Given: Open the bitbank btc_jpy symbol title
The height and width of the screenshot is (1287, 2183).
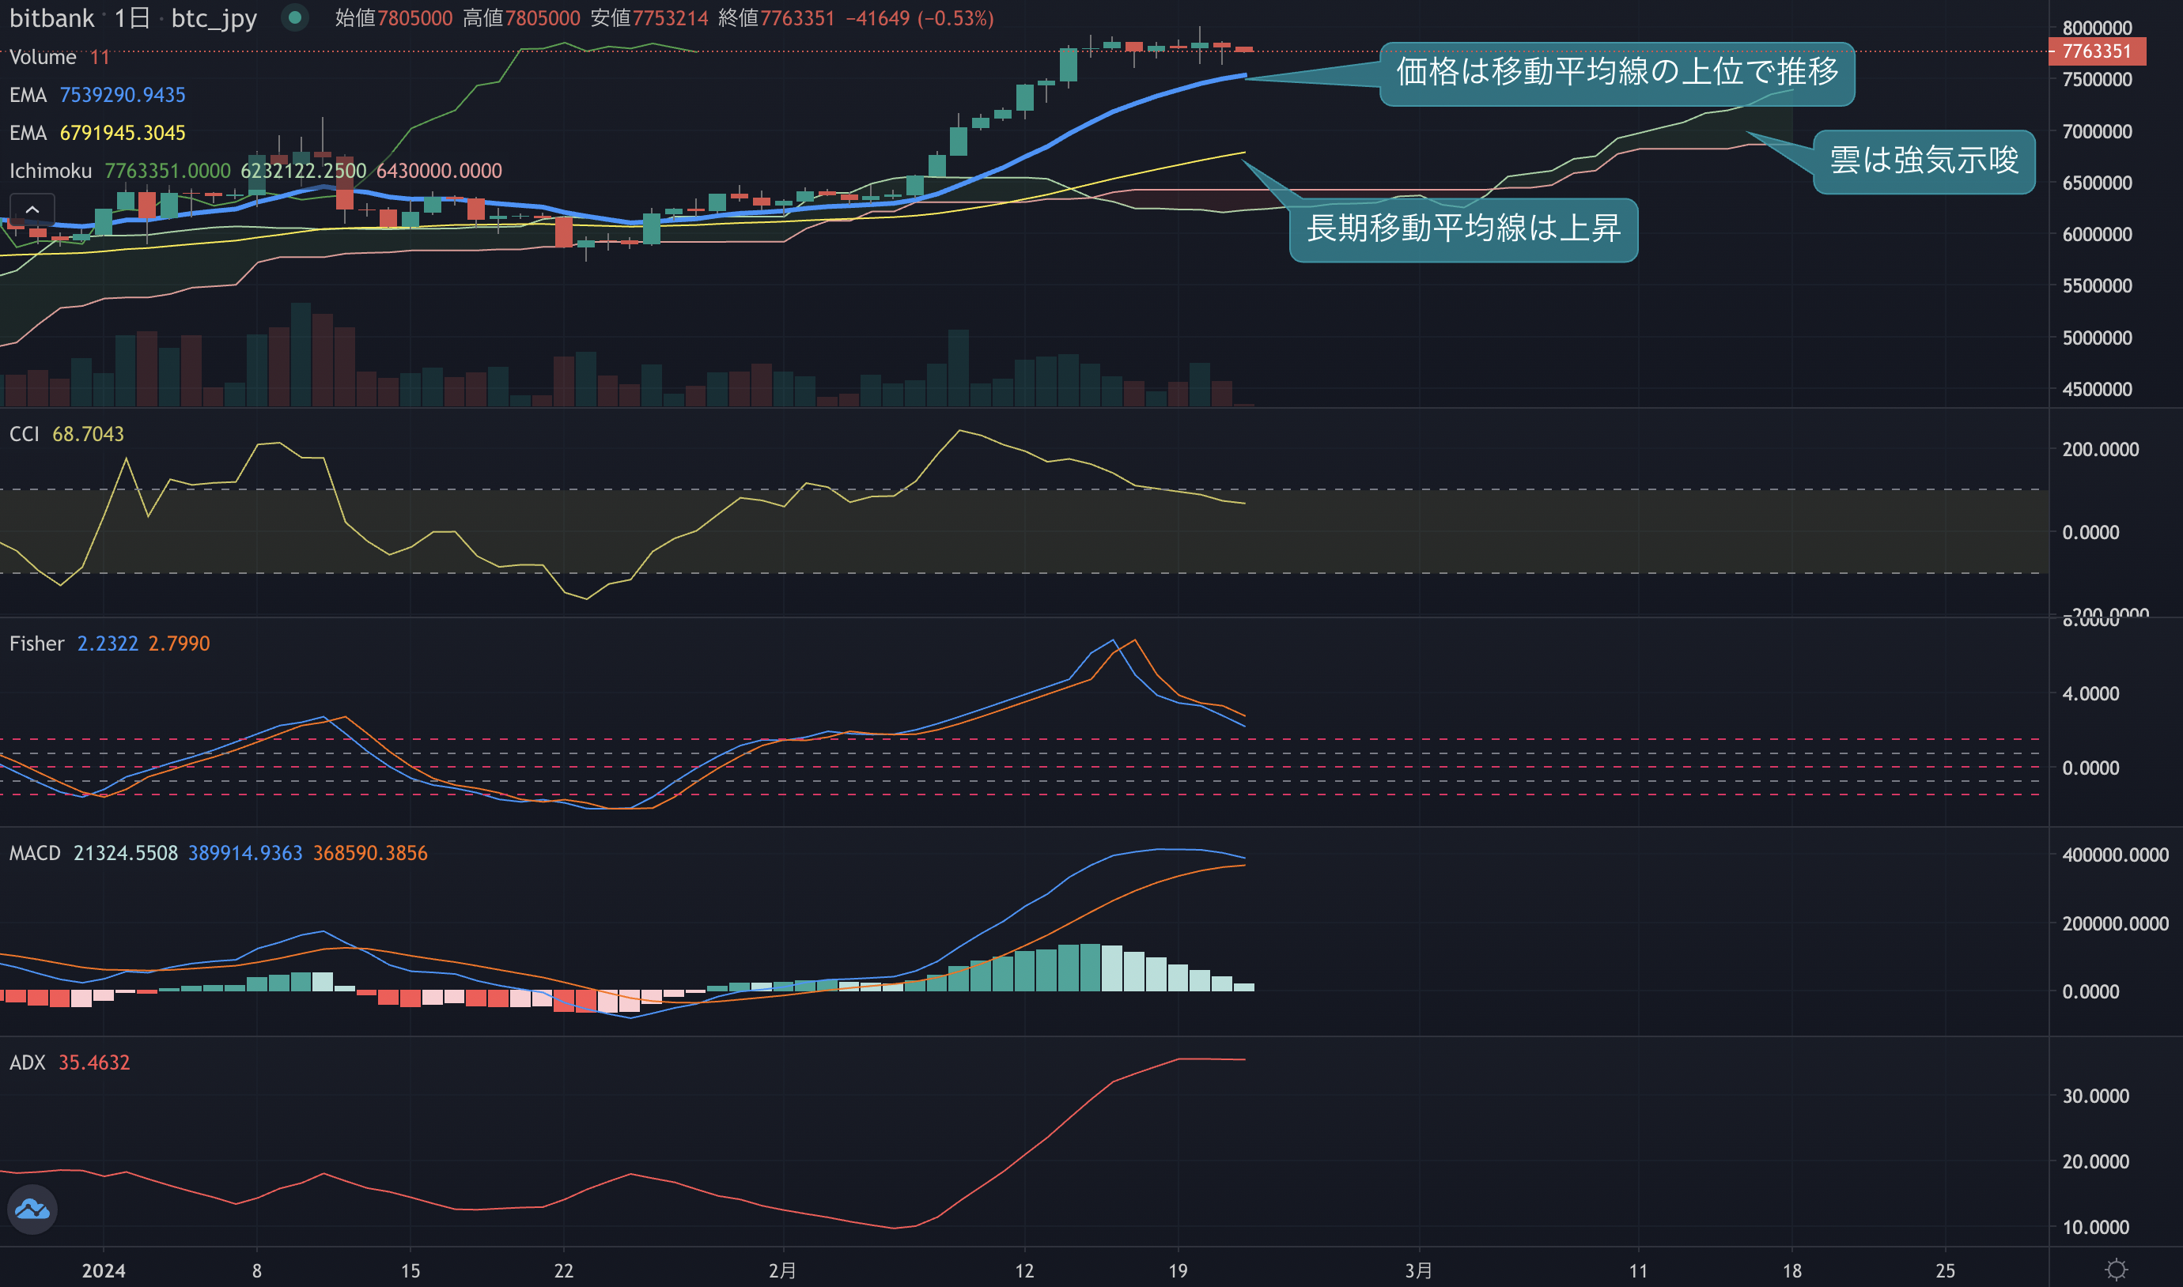Looking at the screenshot, I should 133,18.
